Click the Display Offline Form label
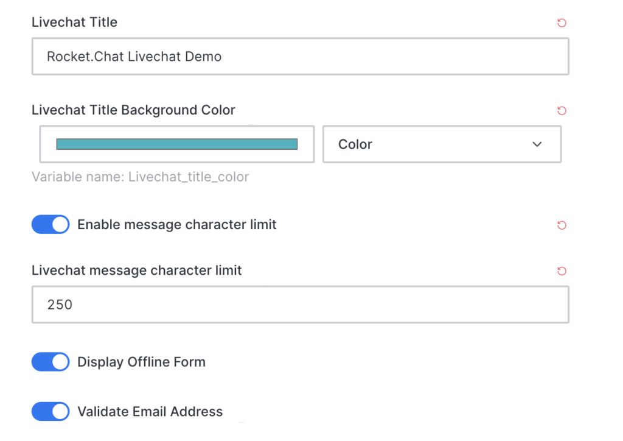This screenshot has height=441, width=623. (141, 362)
